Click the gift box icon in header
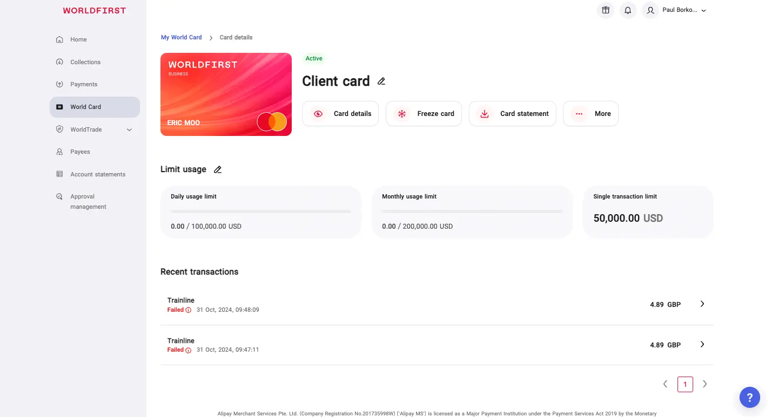The height and width of the screenshot is (417, 772). click(606, 10)
